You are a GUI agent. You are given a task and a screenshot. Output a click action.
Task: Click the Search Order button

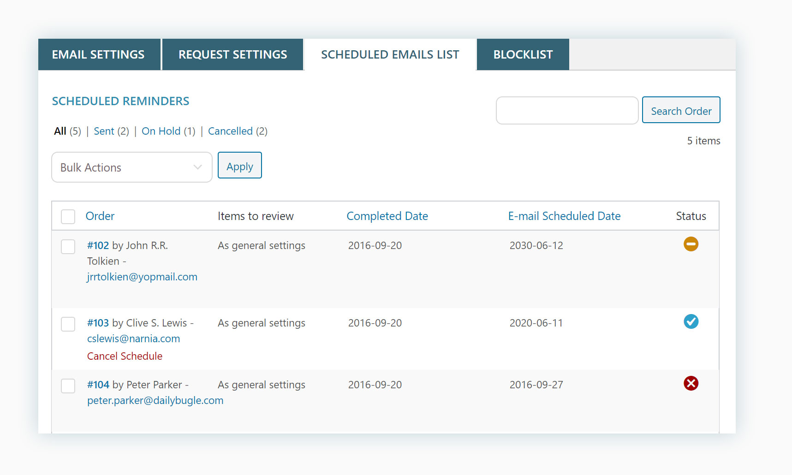pyautogui.click(x=681, y=111)
